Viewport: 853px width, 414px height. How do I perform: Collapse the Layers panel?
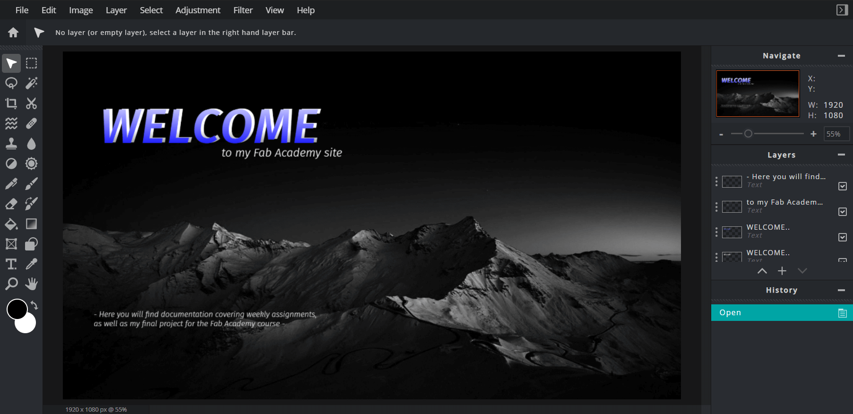[841, 155]
